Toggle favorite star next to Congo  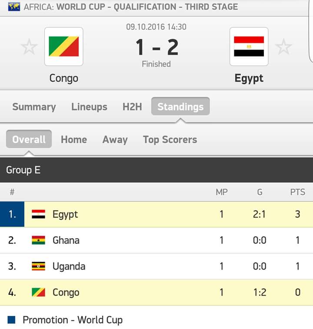point(29,46)
